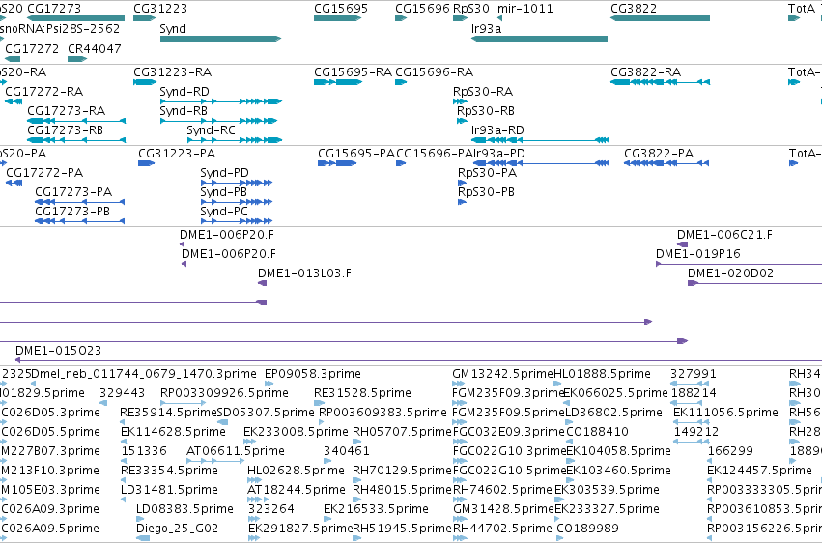Click the Ir93a-PD protein label
822x543 pixels.
(499, 154)
